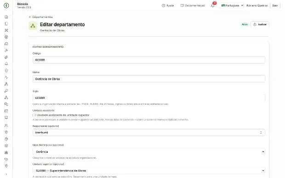
Task: Open the Unidade superior SUOBR dropdown
Action: pos(148,171)
